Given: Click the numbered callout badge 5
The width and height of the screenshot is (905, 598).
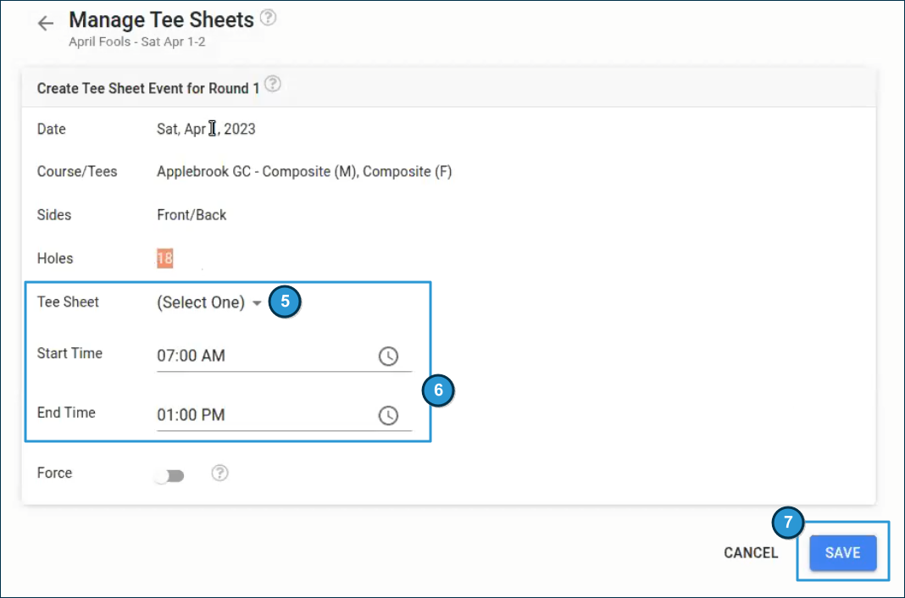Looking at the screenshot, I should [286, 302].
